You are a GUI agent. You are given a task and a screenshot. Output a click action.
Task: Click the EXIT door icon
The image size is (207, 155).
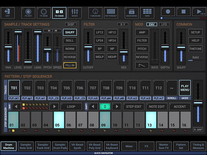click(x=8, y=13)
